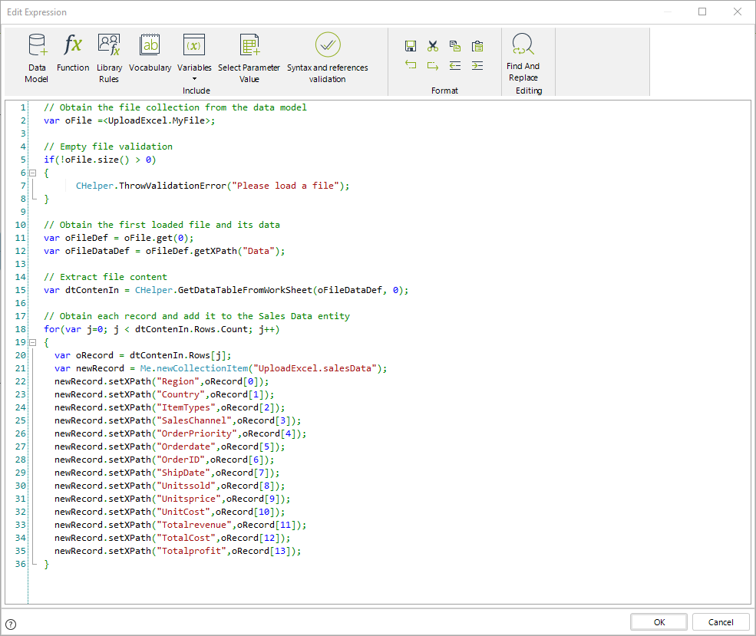This screenshot has width=756, height=636.
Task: Click the ThrowValidationError line
Action: coord(212,186)
